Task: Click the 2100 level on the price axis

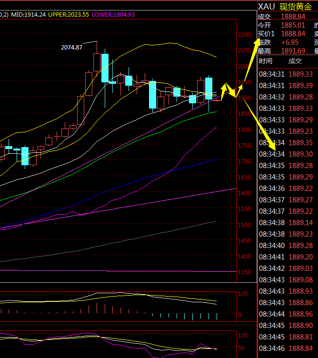Action: (245, 35)
